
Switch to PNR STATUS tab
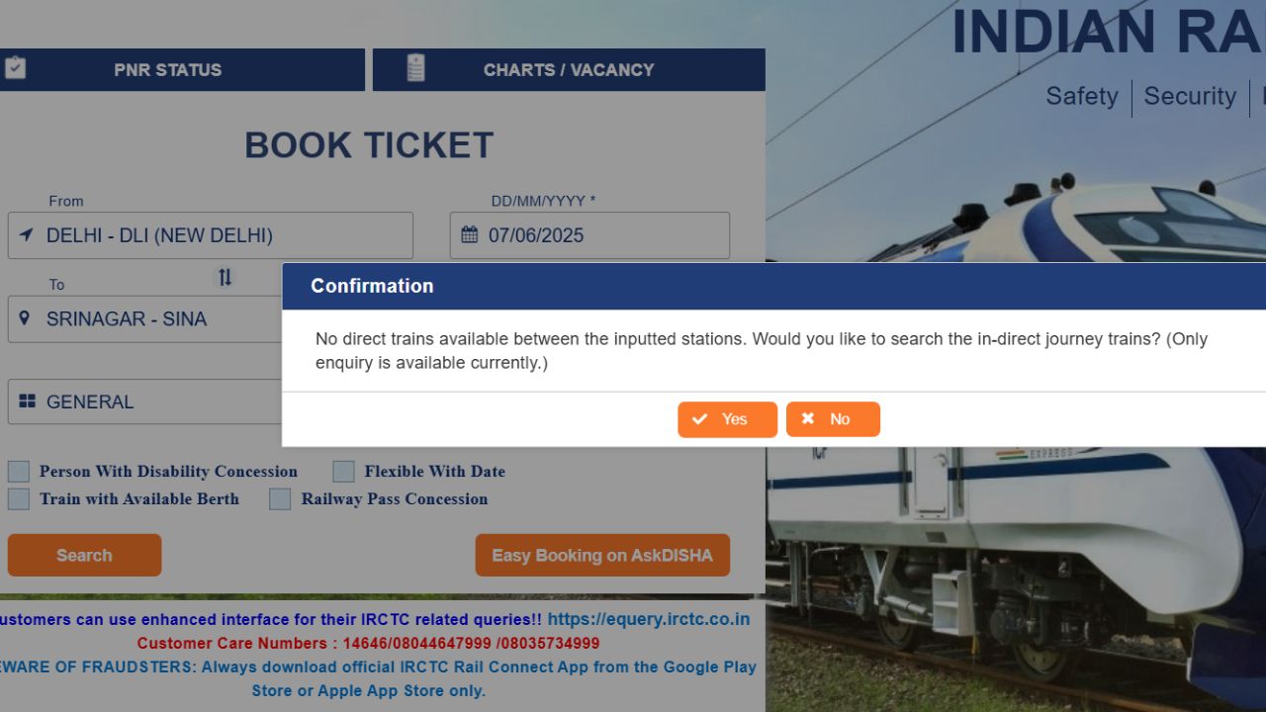tap(182, 69)
